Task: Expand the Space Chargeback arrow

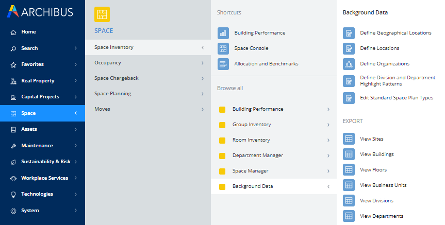Action: (x=203, y=78)
